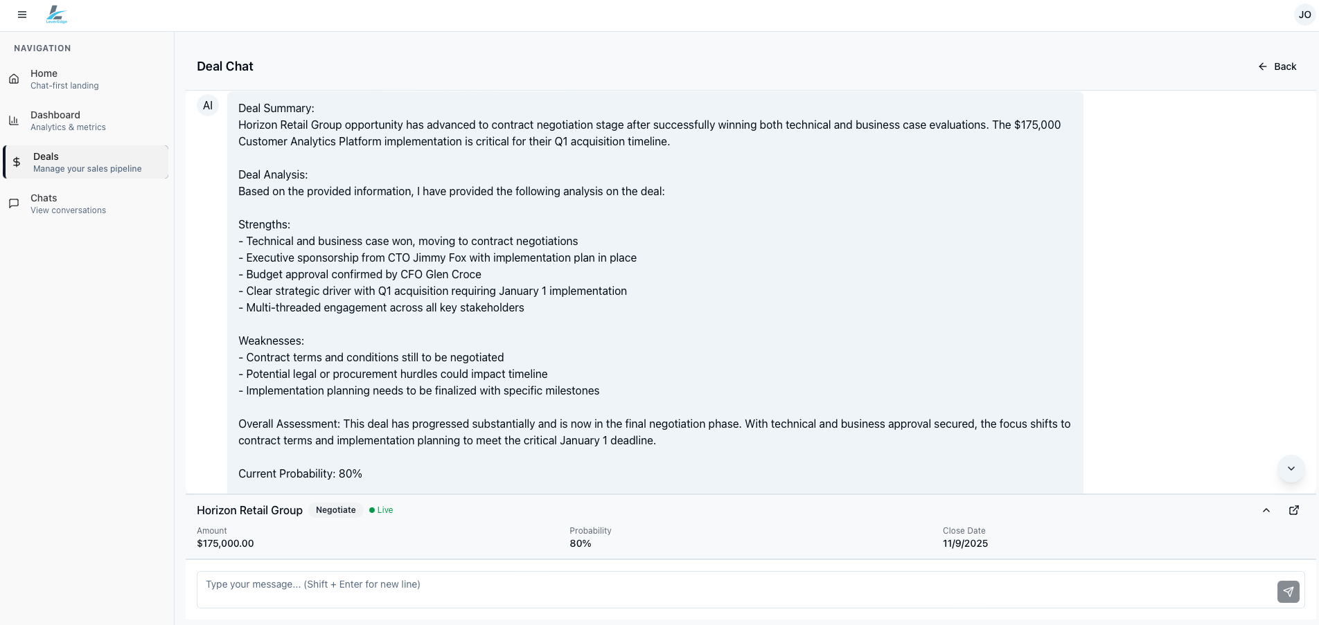Viewport: 1319px width, 625px height.
Task: Open the hamburger menu icon
Action: 22,14
